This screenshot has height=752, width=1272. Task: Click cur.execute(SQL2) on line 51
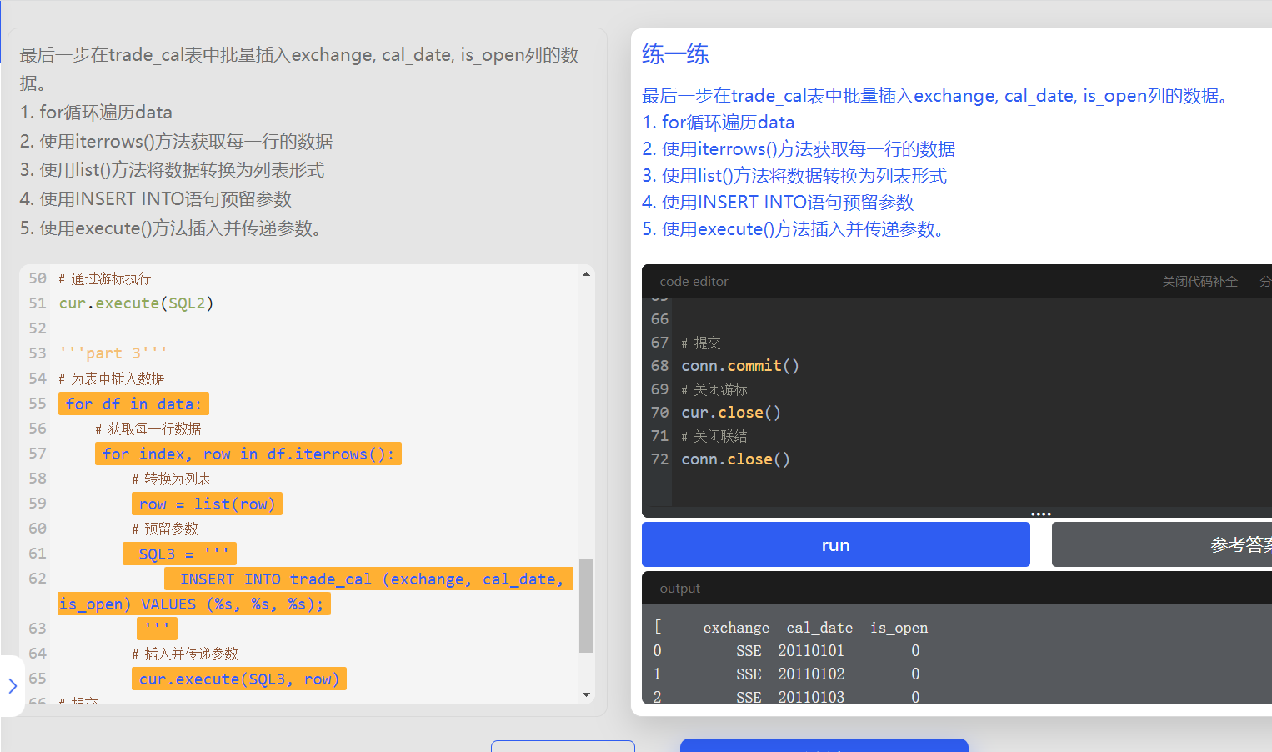[x=136, y=303]
